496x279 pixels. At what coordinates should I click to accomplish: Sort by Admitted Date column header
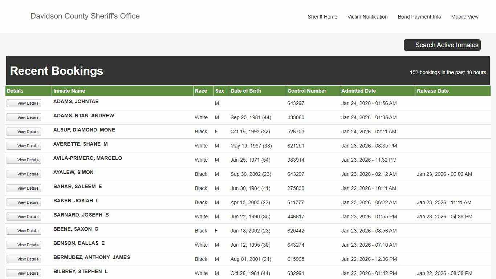click(x=358, y=91)
